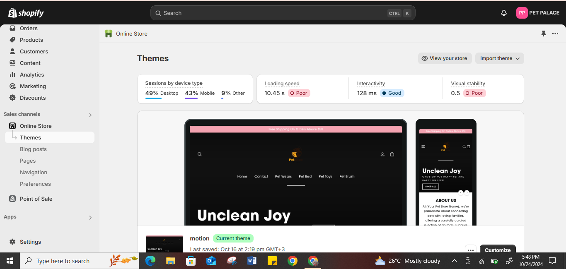Open Point of Sale channel
The height and width of the screenshot is (269, 566).
(36, 199)
